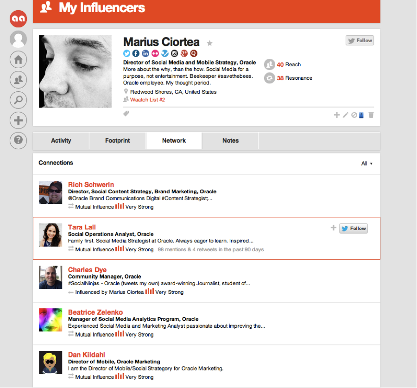Open Marius Ciortea's Flickr profile icon
The width and height of the screenshot is (417, 388).
[155, 53]
